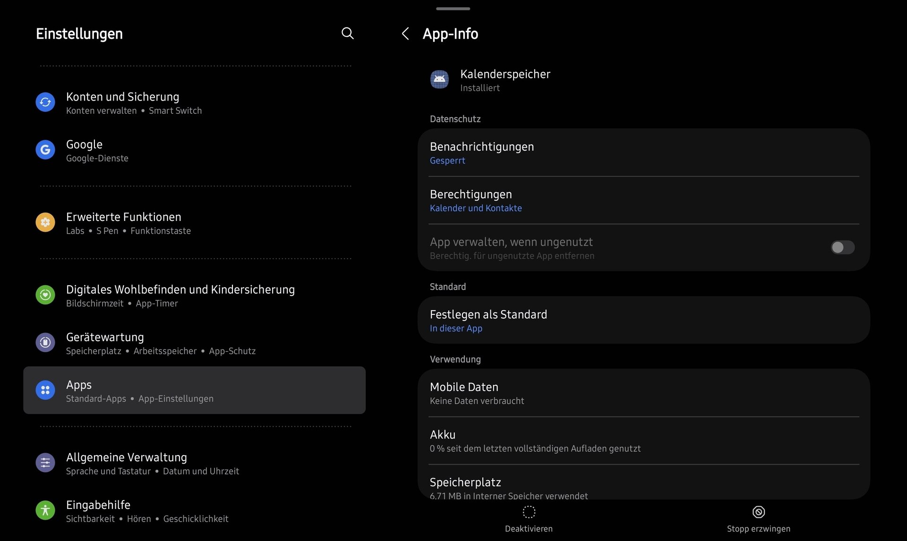This screenshot has width=907, height=541.
Task: Click the Einstellungen heading
Action: pos(79,34)
